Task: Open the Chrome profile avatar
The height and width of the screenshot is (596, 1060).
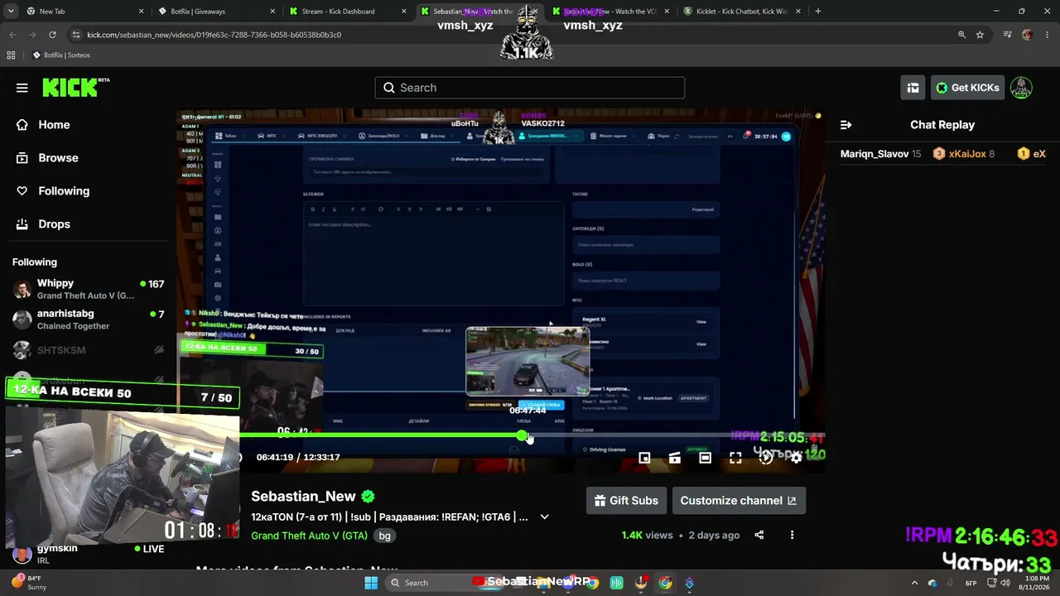Action: (1028, 35)
